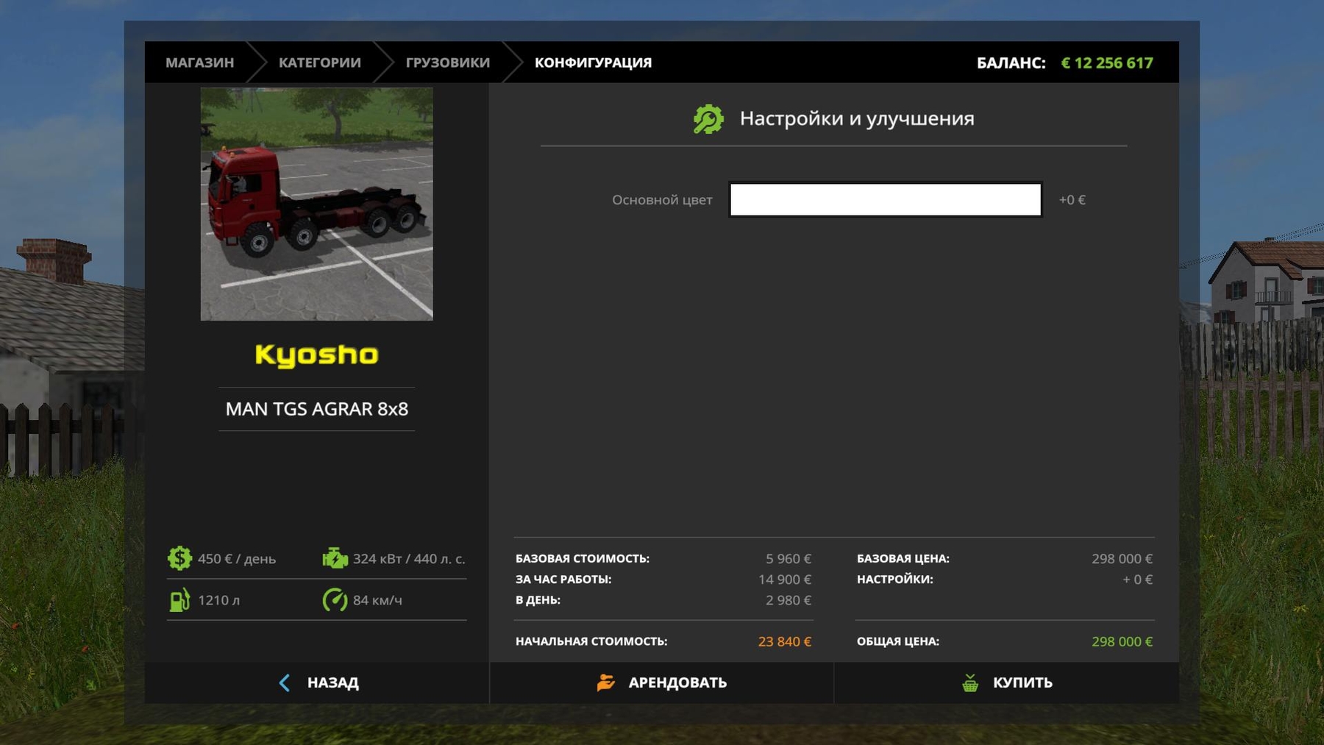Click the speedometer max speed icon
This screenshot has width=1324, height=745.
[335, 600]
